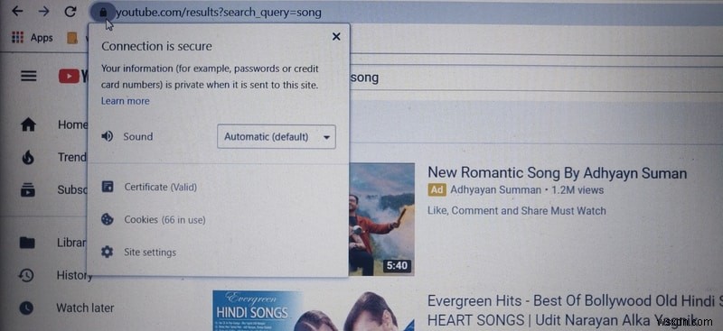Open Cookies (66 in use)

[164, 219]
